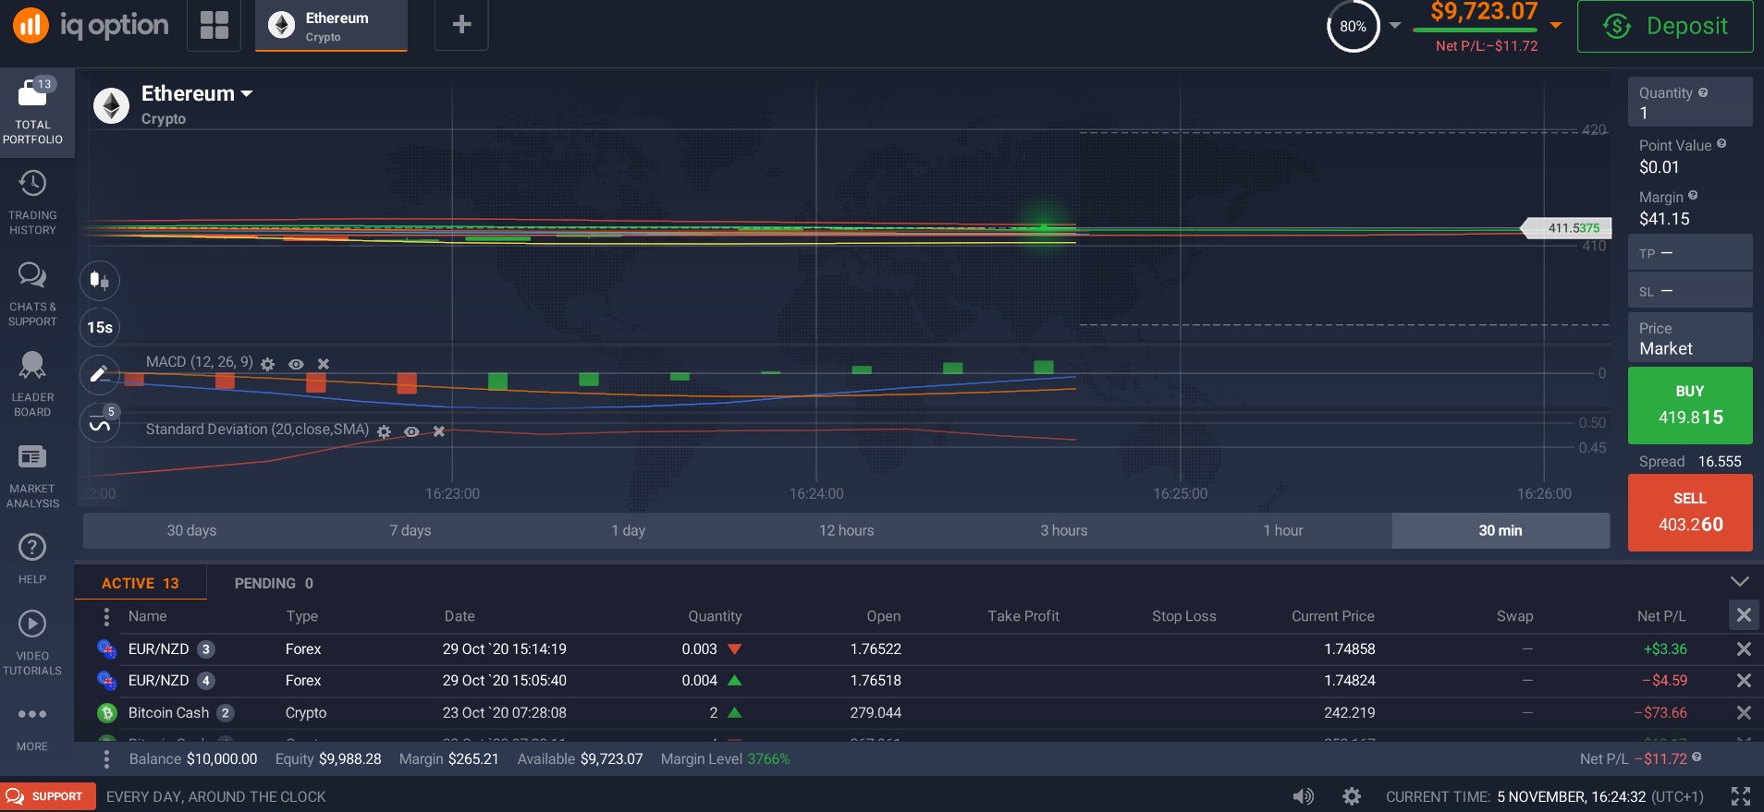1764x812 pixels.
Task: Show Point Value help tooltip icon
Action: [1721, 144]
